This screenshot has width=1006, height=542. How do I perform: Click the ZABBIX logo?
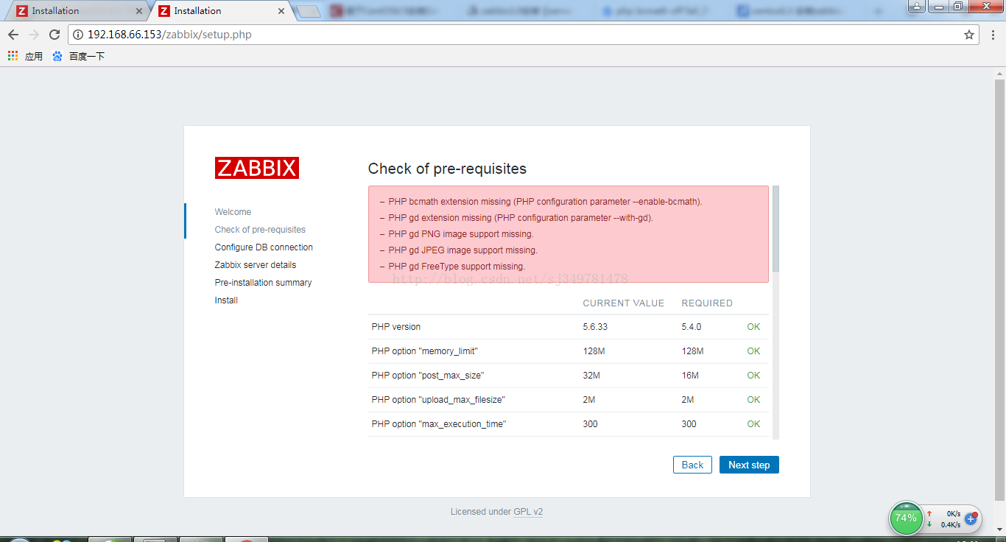coord(257,168)
